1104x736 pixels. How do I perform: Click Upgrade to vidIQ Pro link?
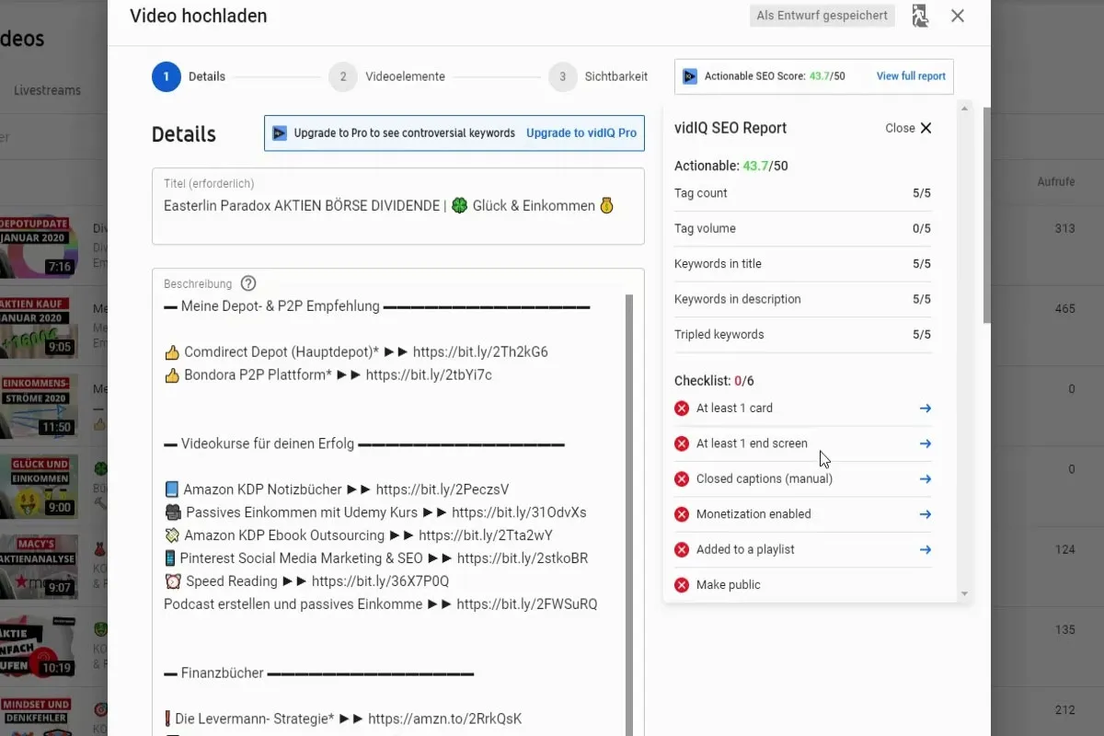581,132
